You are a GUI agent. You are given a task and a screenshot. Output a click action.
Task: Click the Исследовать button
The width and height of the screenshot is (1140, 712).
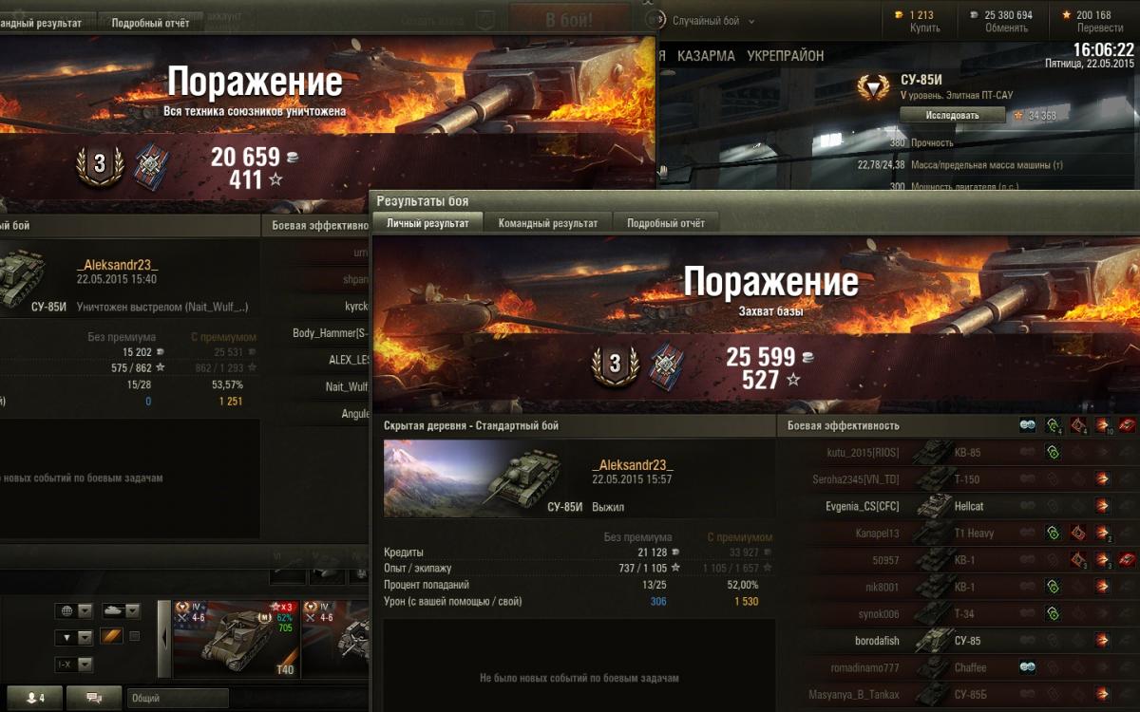pyautogui.click(x=952, y=115)
